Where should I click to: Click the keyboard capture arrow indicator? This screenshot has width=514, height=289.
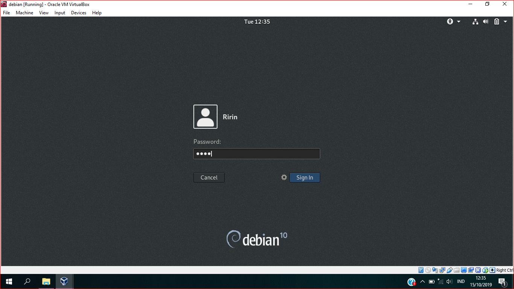click(x=492, y=270)
